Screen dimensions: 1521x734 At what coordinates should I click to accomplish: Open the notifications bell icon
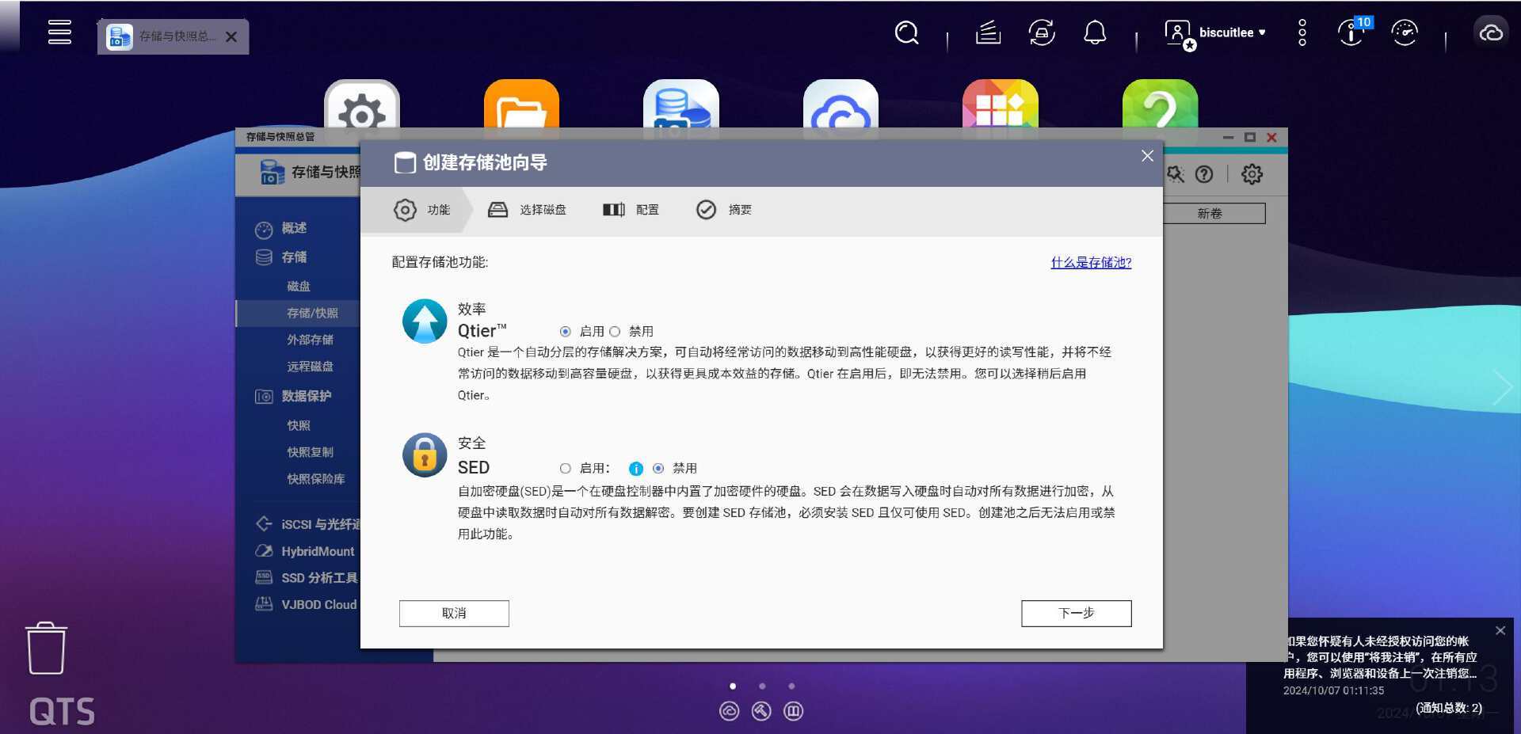click(1095, 33)
